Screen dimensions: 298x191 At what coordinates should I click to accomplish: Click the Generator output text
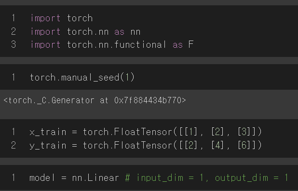point(95,100)
